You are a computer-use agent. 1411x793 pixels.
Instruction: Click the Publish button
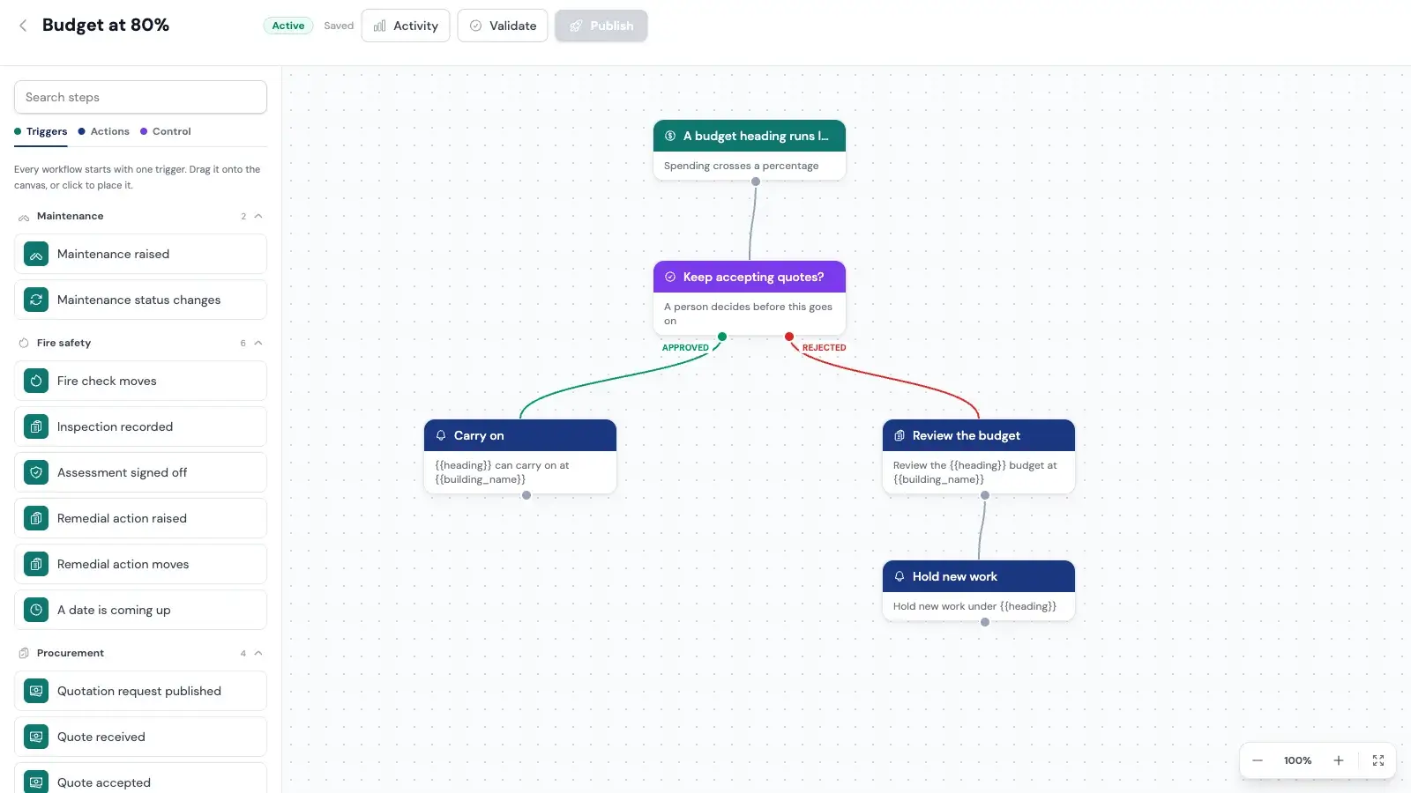[x=601, y=26]
